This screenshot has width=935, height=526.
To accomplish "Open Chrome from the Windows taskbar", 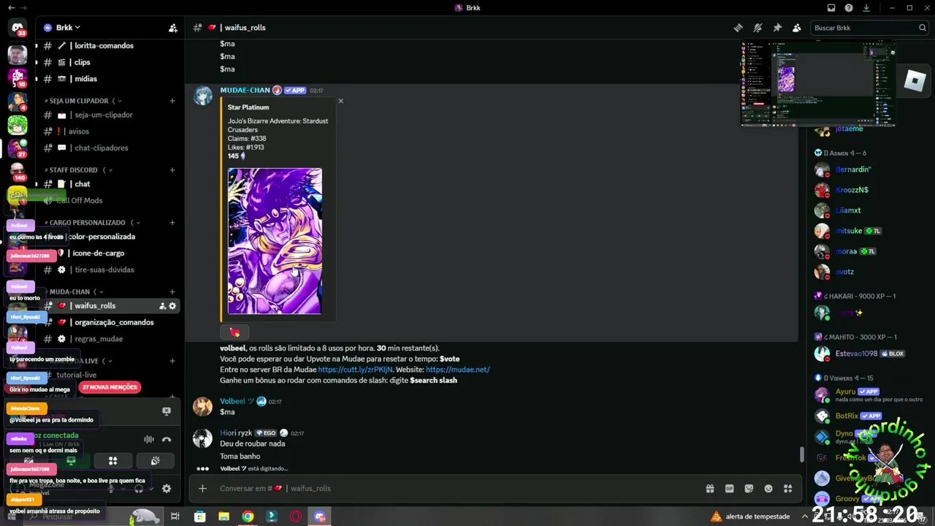I will pyautogui.click(x=248, y=517).
